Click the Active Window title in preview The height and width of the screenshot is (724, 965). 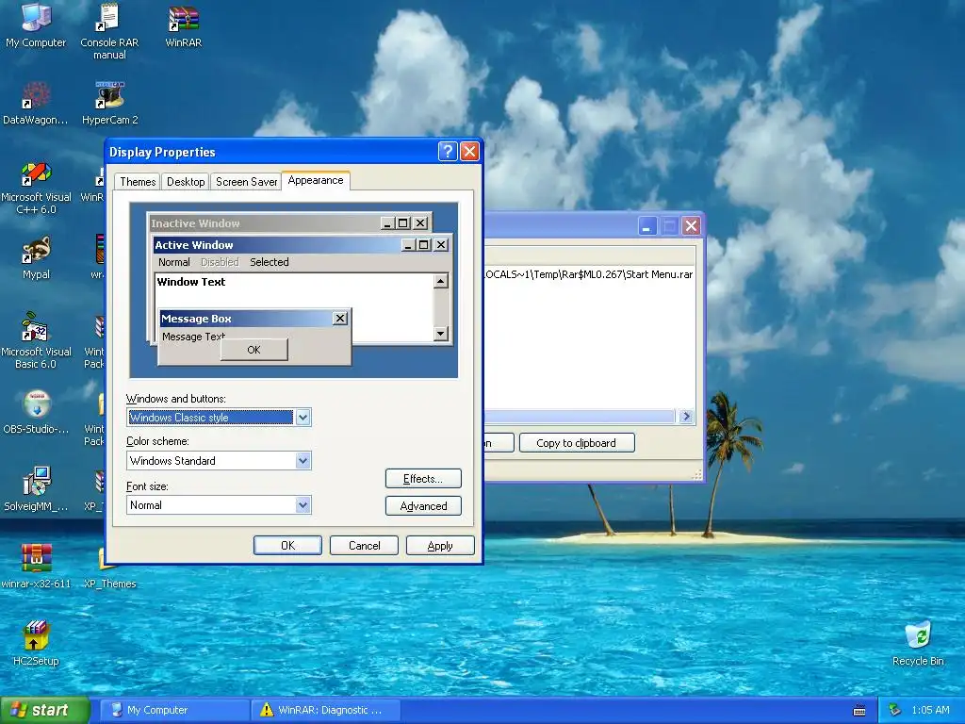pos(194,245)
